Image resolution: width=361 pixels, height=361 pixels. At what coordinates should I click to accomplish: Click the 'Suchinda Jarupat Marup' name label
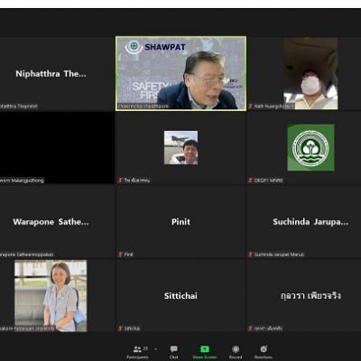279,255
